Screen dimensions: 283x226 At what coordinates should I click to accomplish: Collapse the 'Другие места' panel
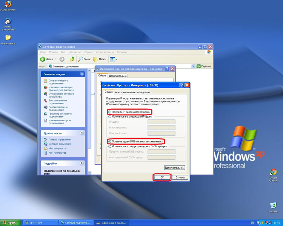pyautogui.click(x=82, y=133)
